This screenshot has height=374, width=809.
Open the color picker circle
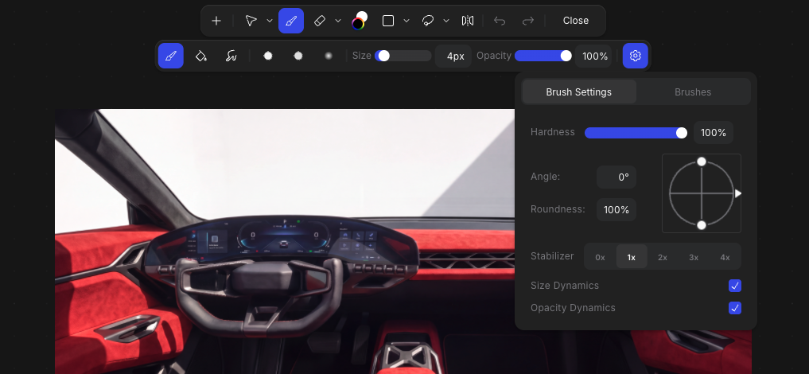(360, 21)
